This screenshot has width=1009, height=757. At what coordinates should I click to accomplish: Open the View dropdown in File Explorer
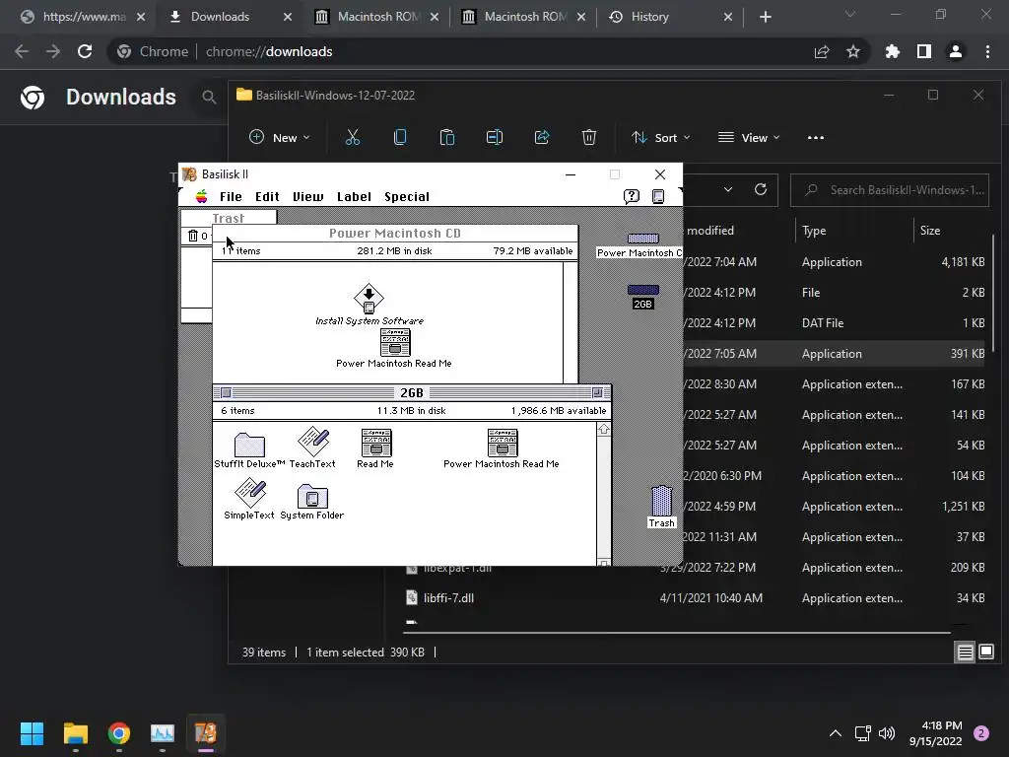click(x=749, y=137)
